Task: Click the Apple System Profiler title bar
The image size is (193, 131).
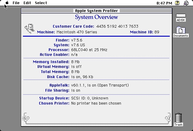Action: click(96, 11)
